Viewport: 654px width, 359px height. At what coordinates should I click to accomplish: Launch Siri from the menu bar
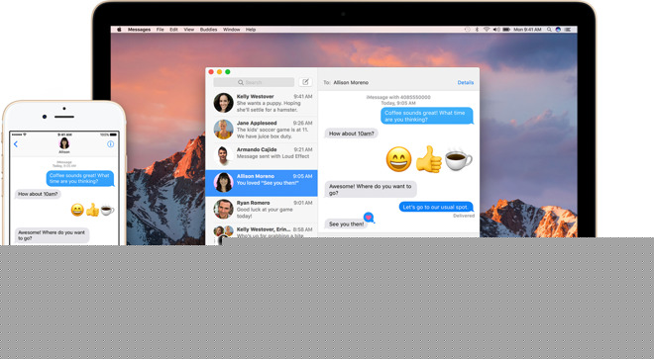coord(558,30)
